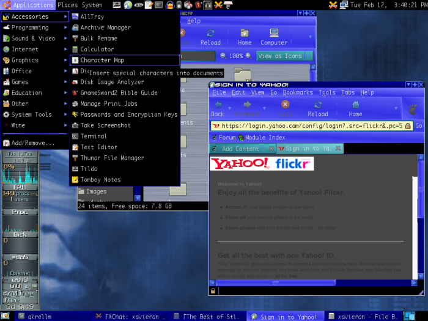Close the Sign in to Ya.. tab
Screen dimensions: 428x321
pyautogui.click(x=338, y=148)
